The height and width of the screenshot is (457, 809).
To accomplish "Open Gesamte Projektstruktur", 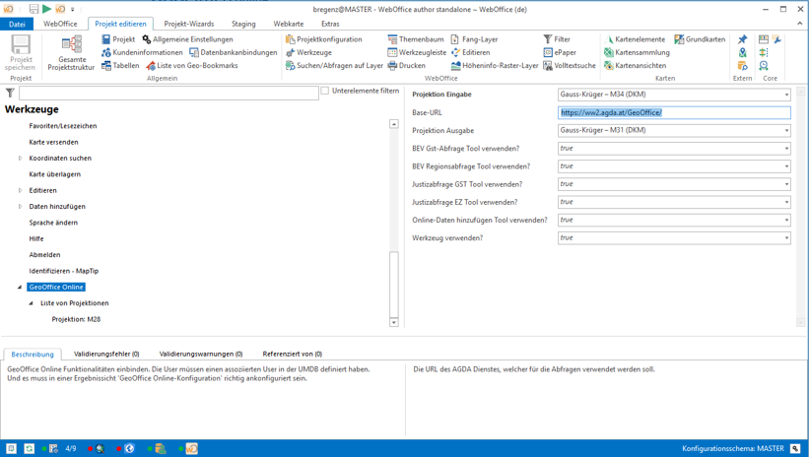I will [71, 53].
